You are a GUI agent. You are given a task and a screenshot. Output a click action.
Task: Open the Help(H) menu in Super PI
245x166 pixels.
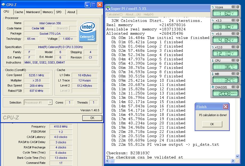[x=148, y=14]
